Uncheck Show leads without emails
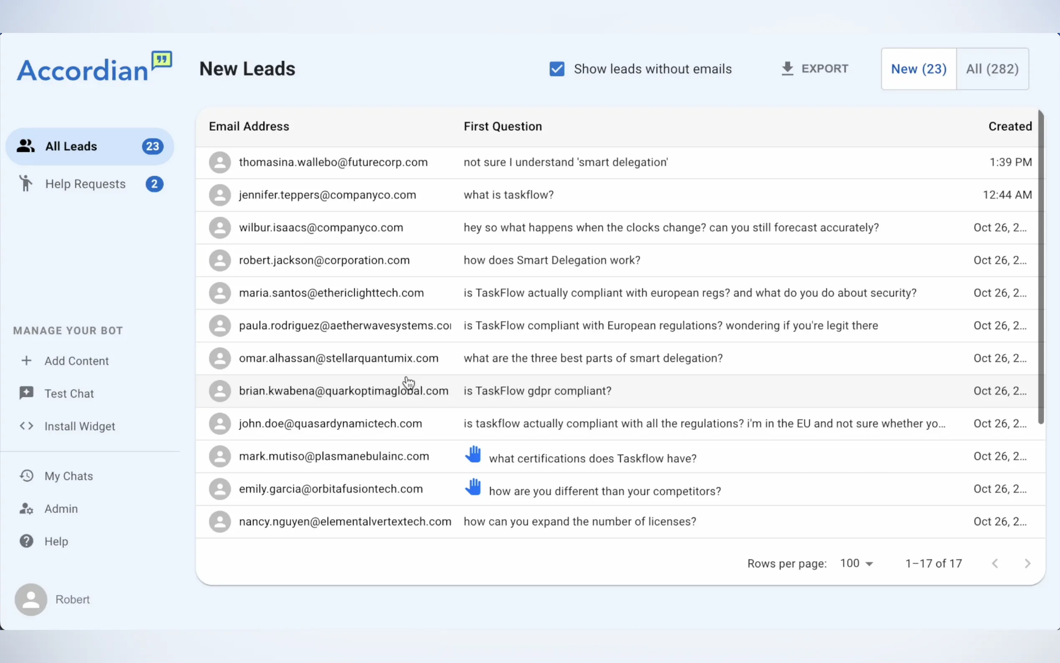Screen dimensions: 1060x663 (557, 69)
